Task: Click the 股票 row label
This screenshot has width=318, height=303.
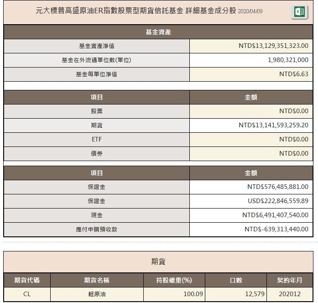Action: 97,111
